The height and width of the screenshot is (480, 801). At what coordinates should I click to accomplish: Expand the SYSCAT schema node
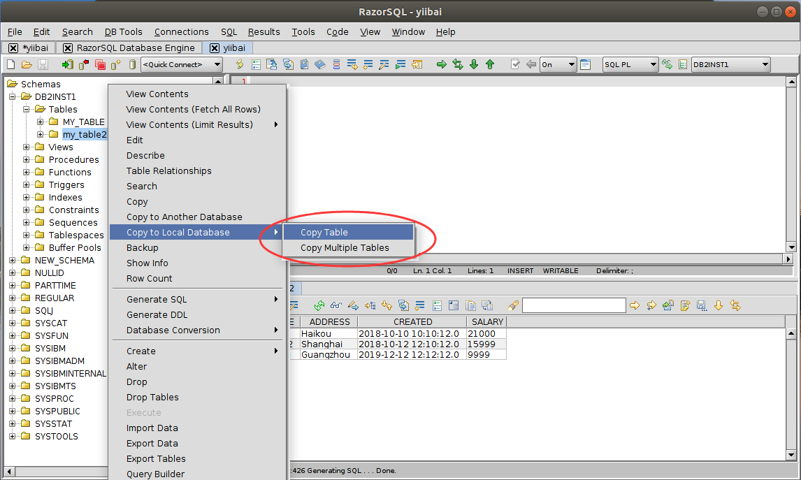coord(13,323)
